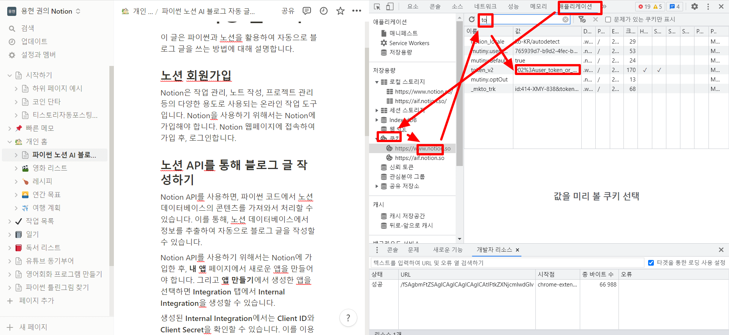Image resolution: width=729 pixels, height=335 pixels.
Task: Open DevTools settings gear
Action: pyautogui.click(x=694, y=6)
